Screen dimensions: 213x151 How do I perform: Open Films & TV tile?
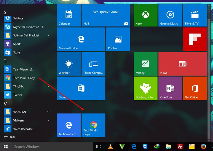[195, 15]
